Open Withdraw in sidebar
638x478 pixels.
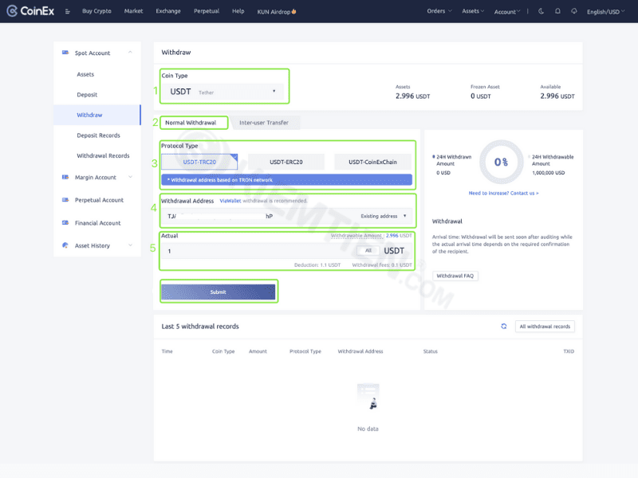(x=97, y=115)
